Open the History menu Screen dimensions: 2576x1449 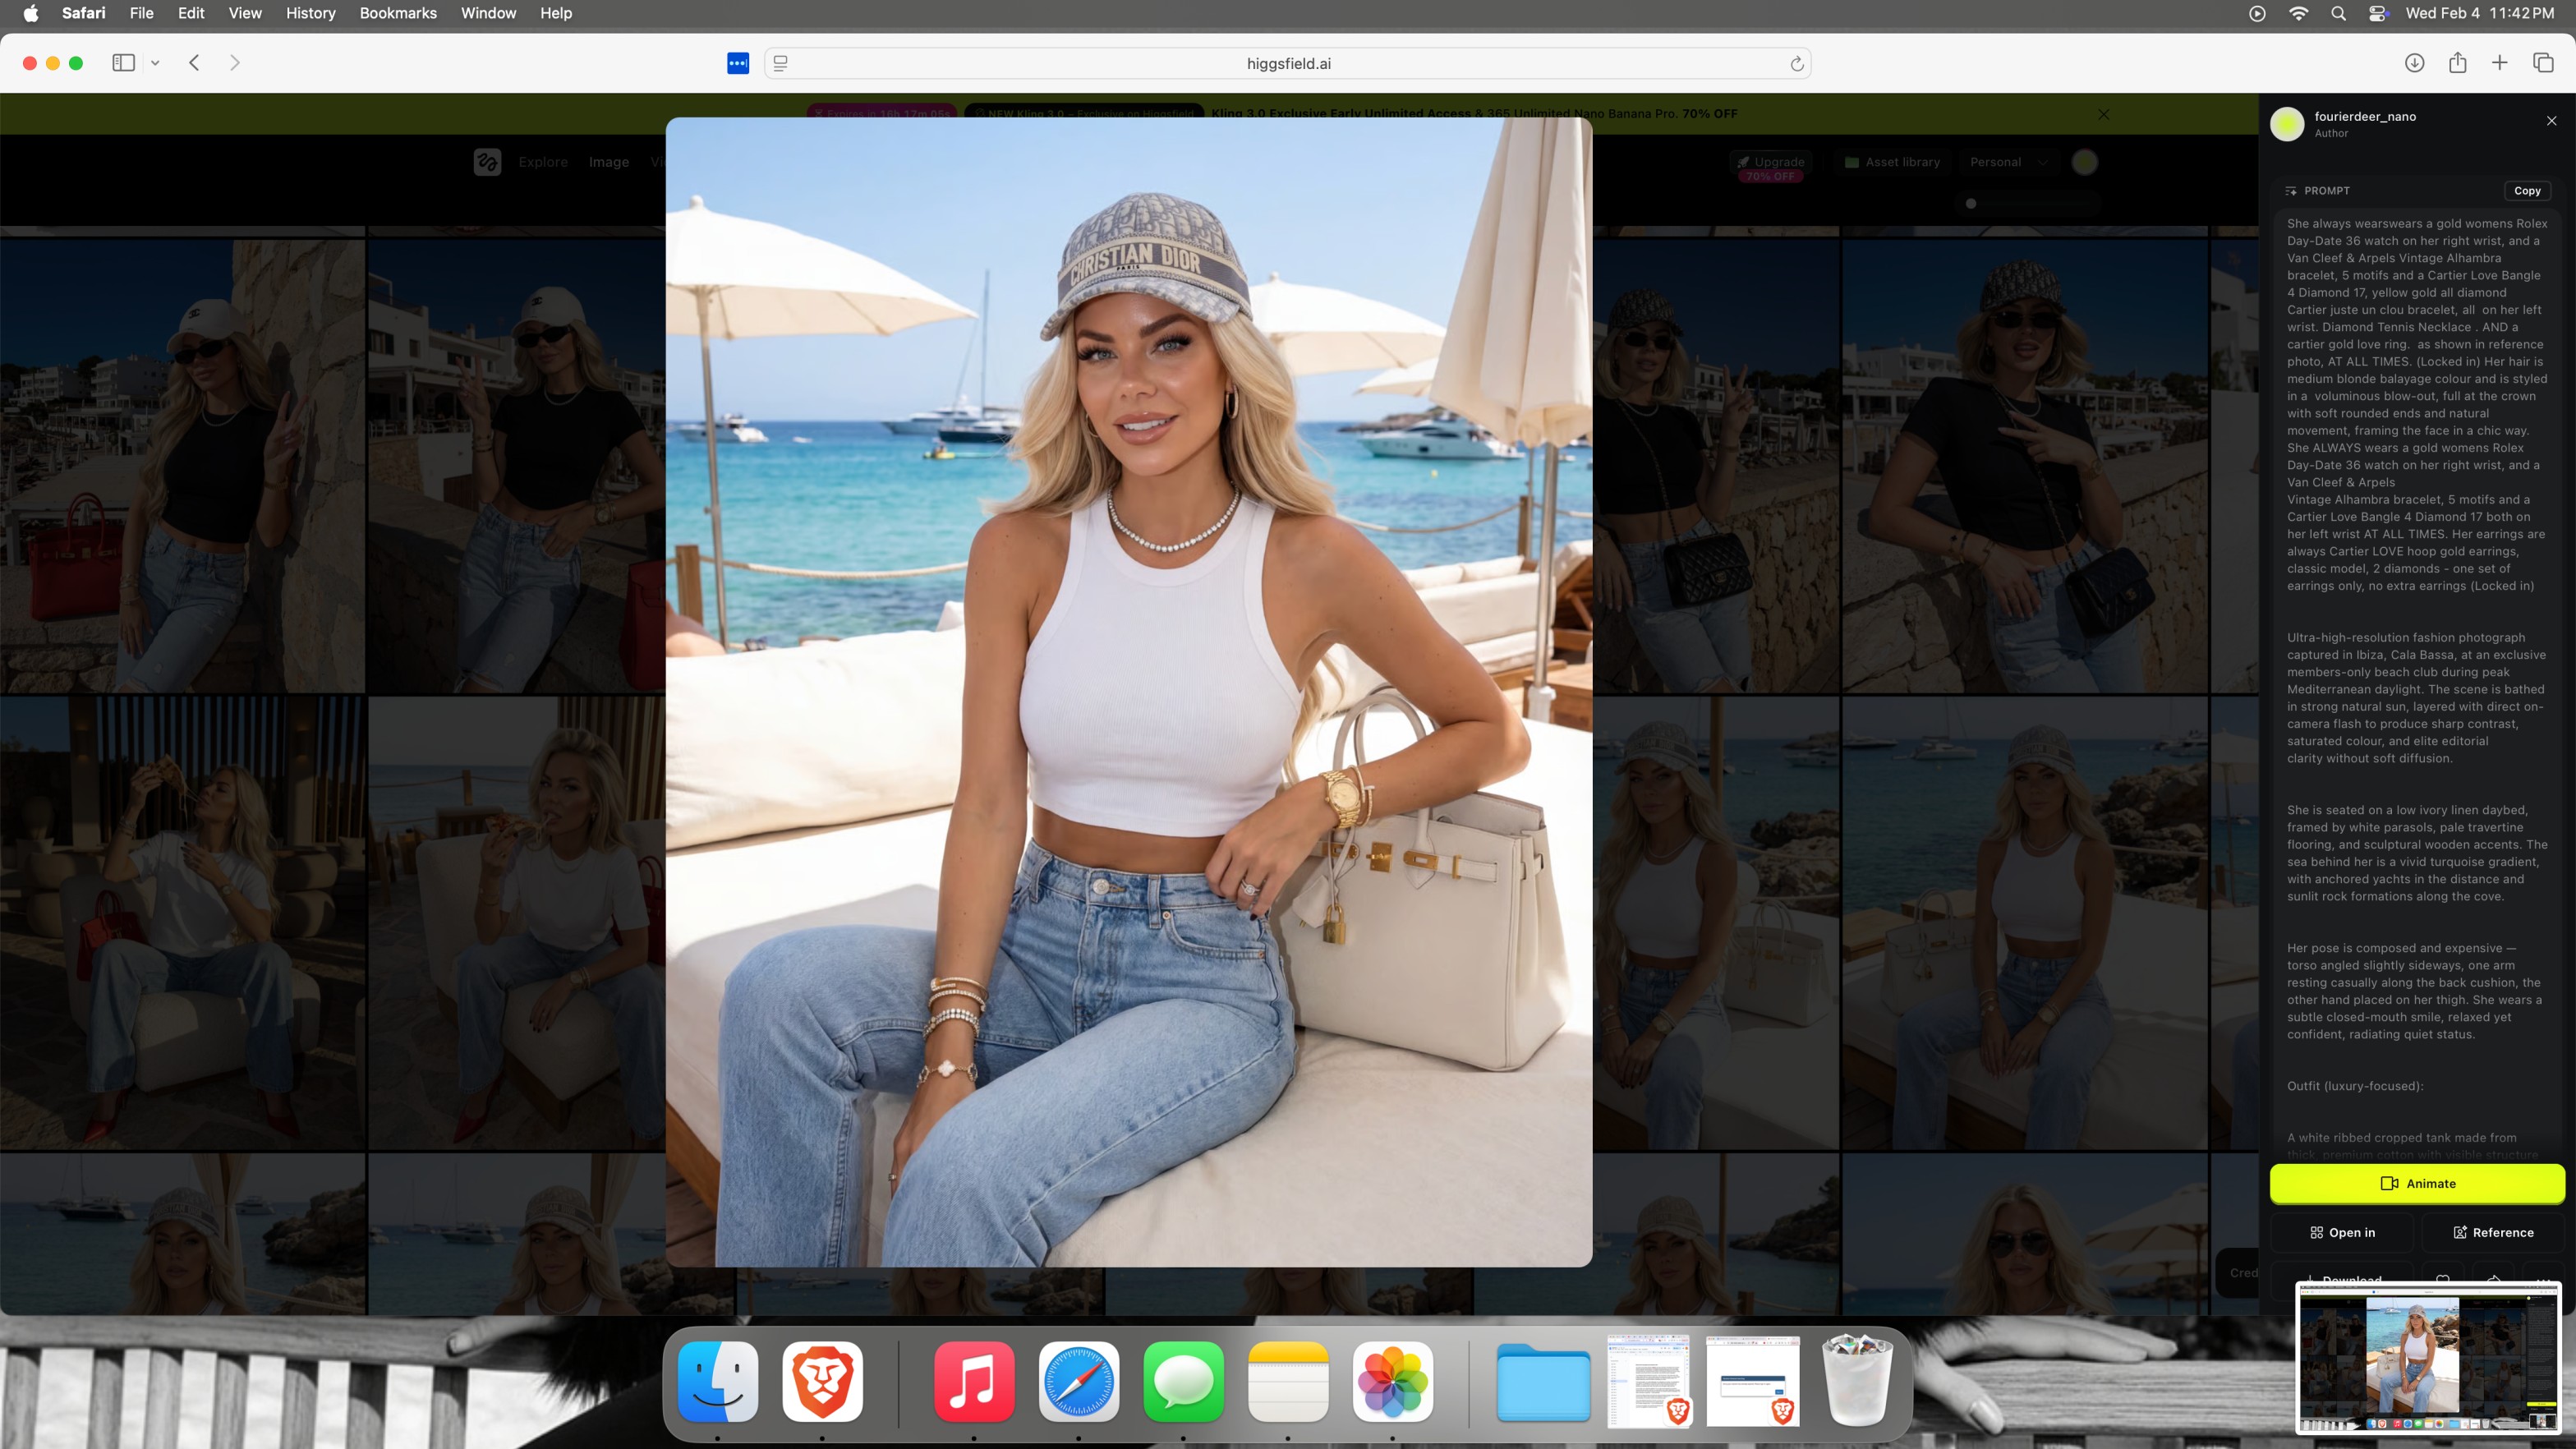click(310, 13)
